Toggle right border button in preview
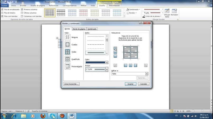This screenshot has height=119, width=213. 135,65
